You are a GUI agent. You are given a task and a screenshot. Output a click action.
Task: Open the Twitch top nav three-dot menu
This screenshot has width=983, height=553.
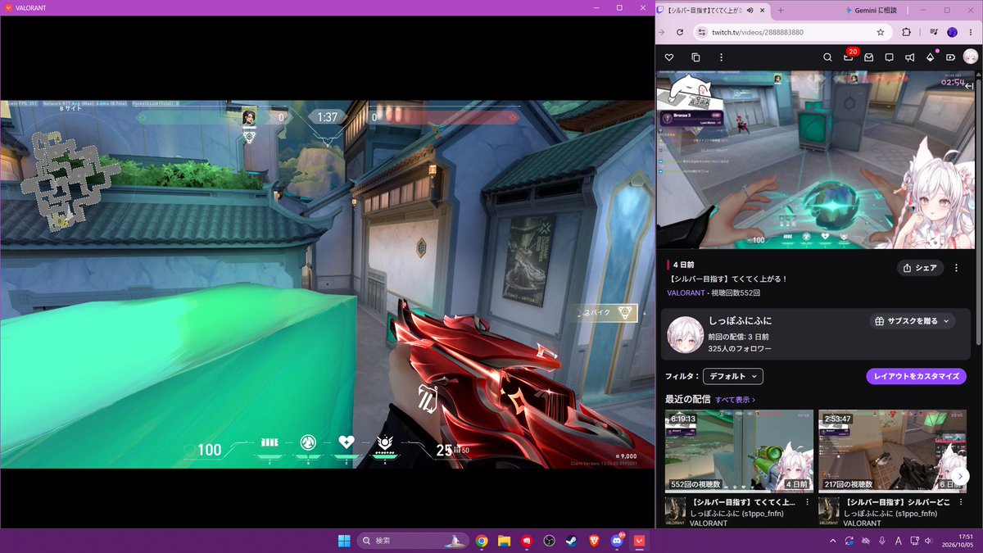[x=721, y=57]
